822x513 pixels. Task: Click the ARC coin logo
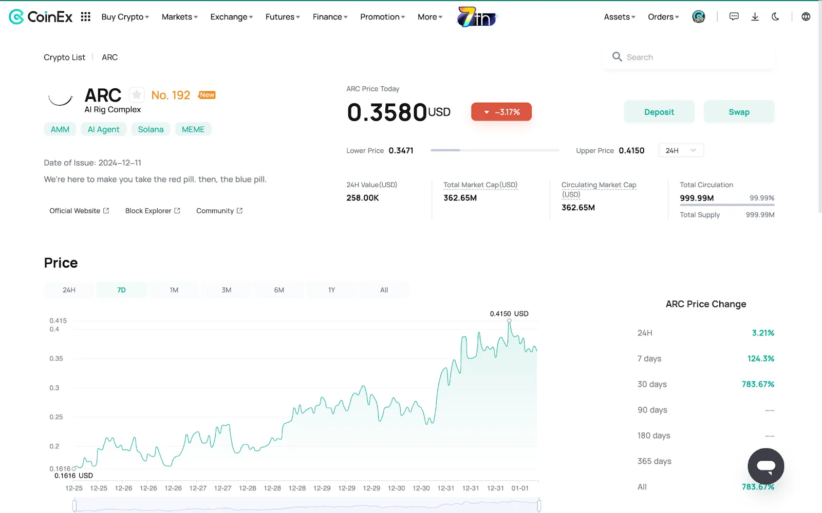(61, 100)
